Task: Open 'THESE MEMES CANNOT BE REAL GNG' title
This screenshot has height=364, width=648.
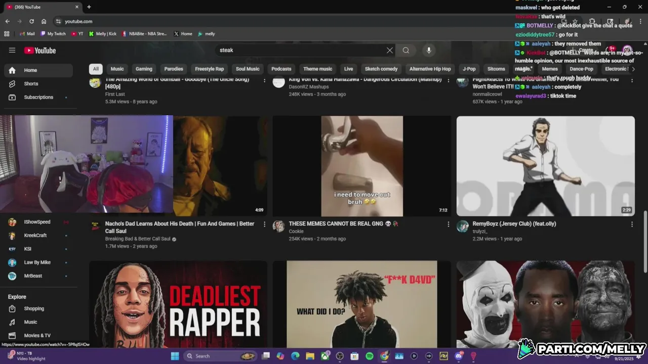Action: tap(343, 223)
